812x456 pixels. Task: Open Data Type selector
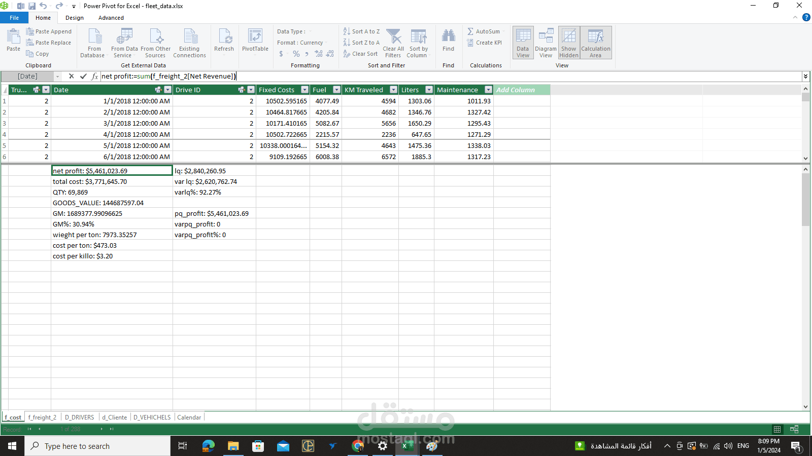(x=294, y=31)
